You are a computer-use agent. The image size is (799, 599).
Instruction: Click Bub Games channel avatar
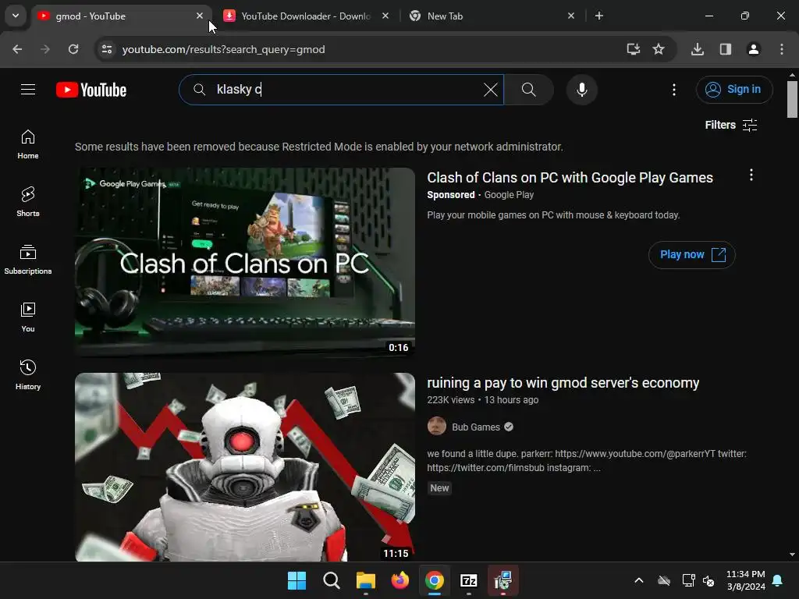437,427
